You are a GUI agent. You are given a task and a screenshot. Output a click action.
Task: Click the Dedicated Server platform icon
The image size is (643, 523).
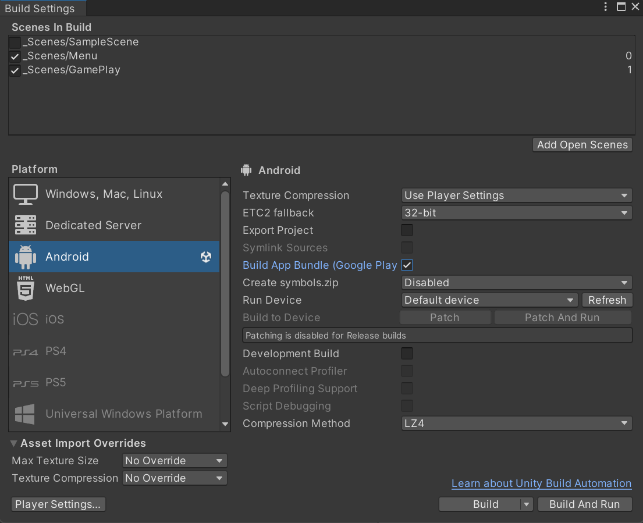click(26, 225)
